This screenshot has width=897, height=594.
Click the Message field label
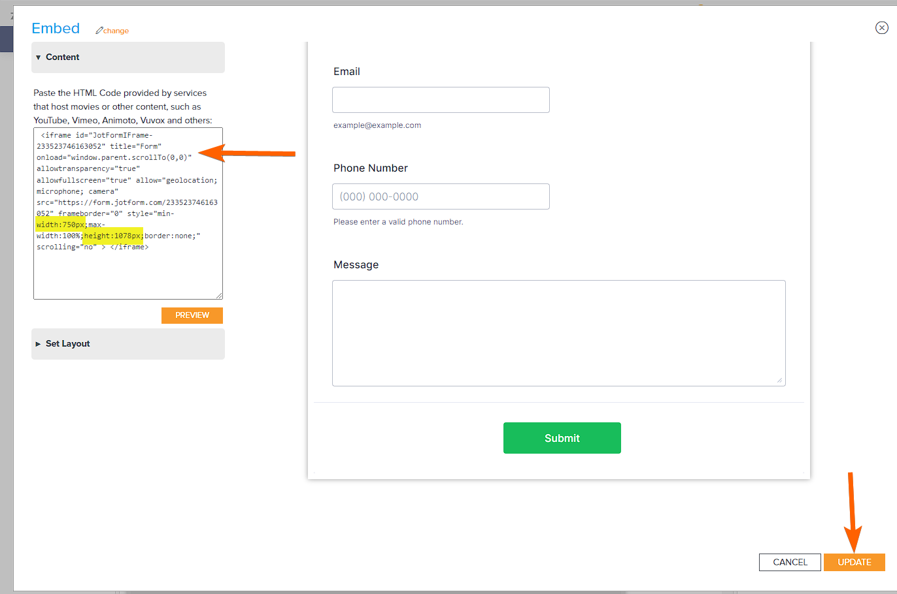[x=356, y=265]
